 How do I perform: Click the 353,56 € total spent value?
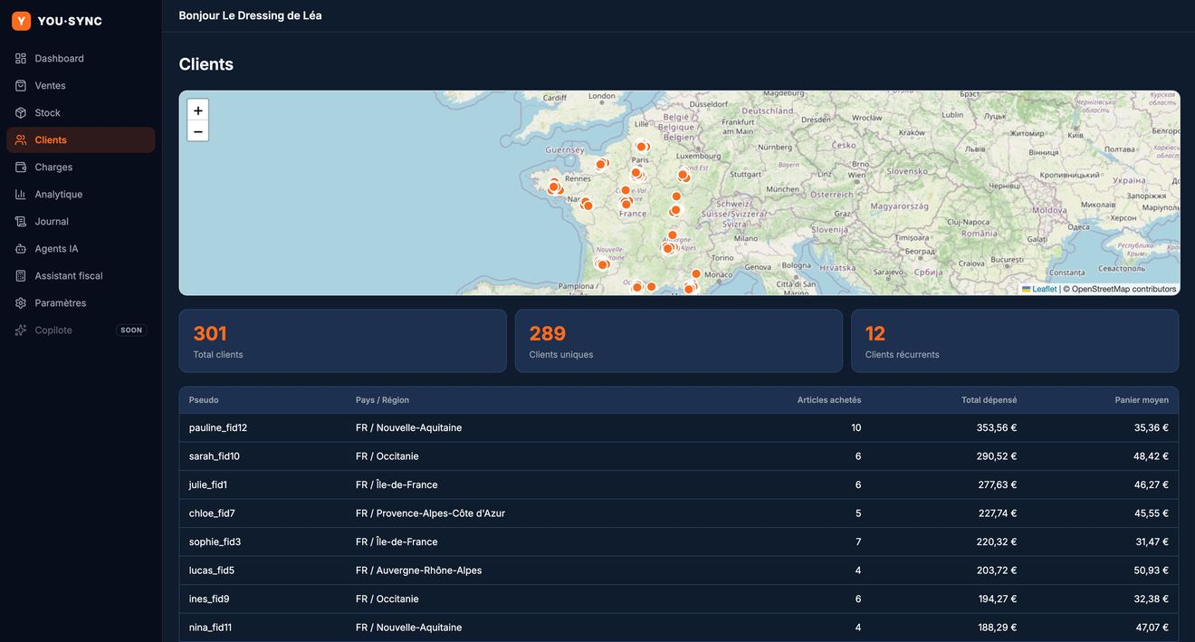tap(997, 427)
